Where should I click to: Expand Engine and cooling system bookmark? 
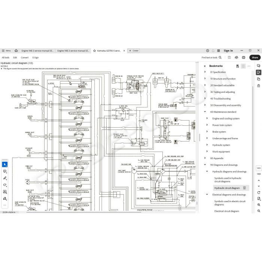point(207,118)
